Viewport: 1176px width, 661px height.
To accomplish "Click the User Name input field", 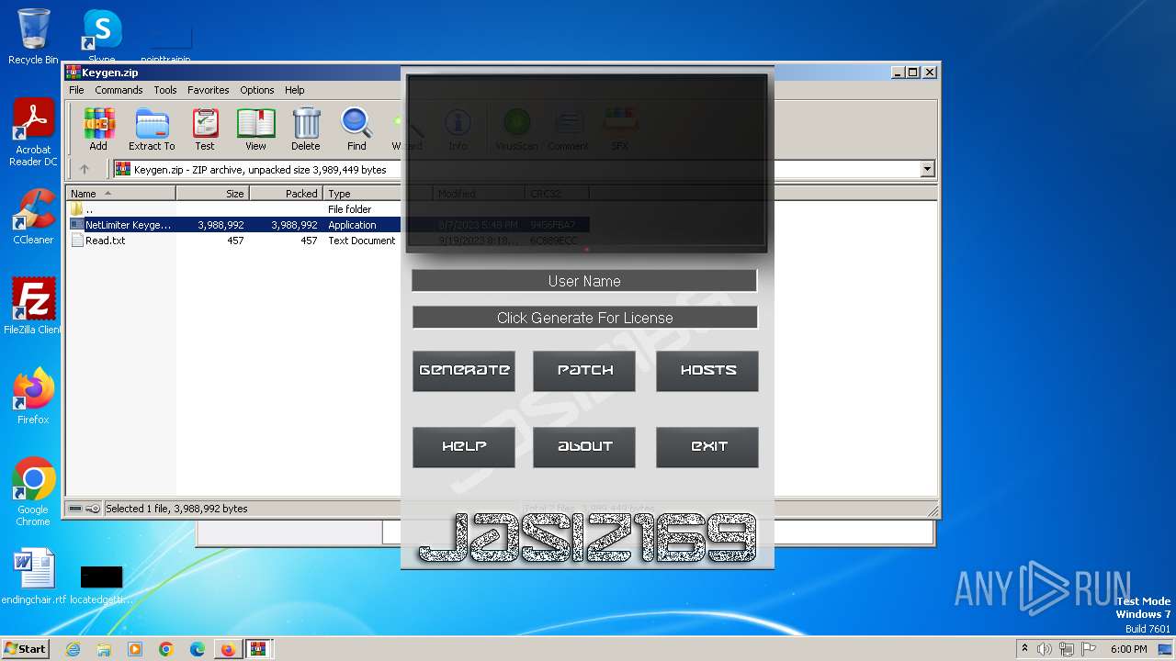I will tap(584, 281).
